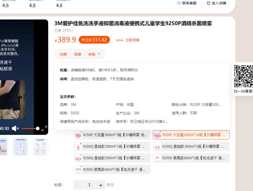Click the 产地: 中国 parameter

pos(125,105)
